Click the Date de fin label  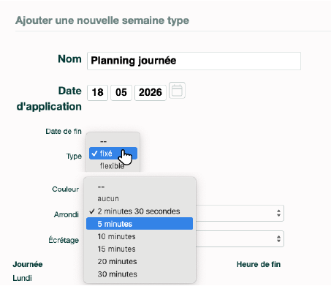[64, 132]
